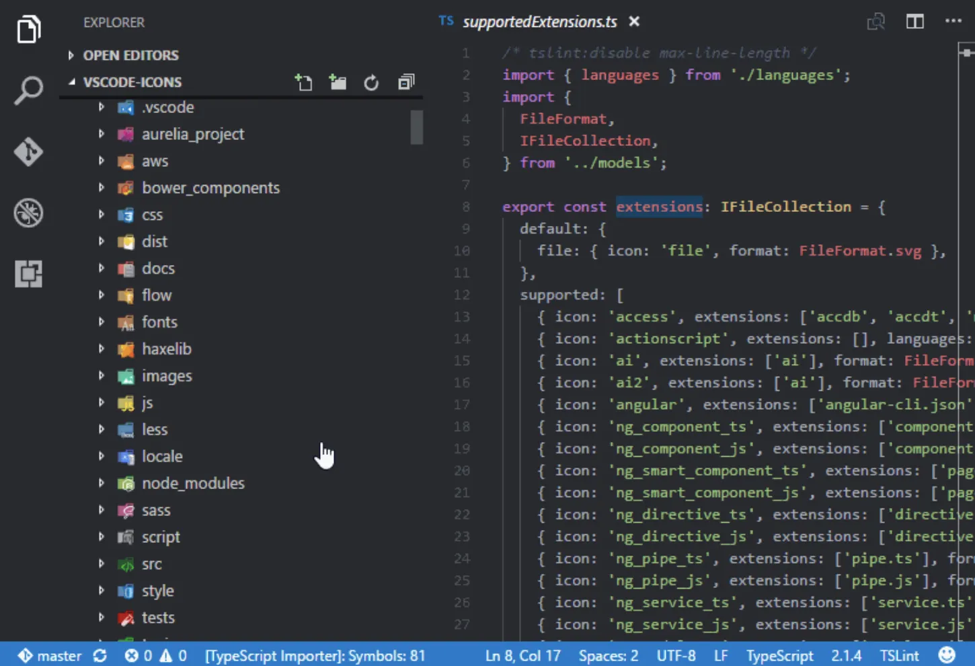Select the supportedExtensions.ts editor tab
Screen dimensions: 975x666
click(x=540, y=22)
